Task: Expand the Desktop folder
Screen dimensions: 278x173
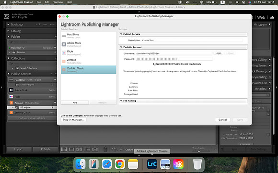Action: pyautogui.click(x=10, y=52)
